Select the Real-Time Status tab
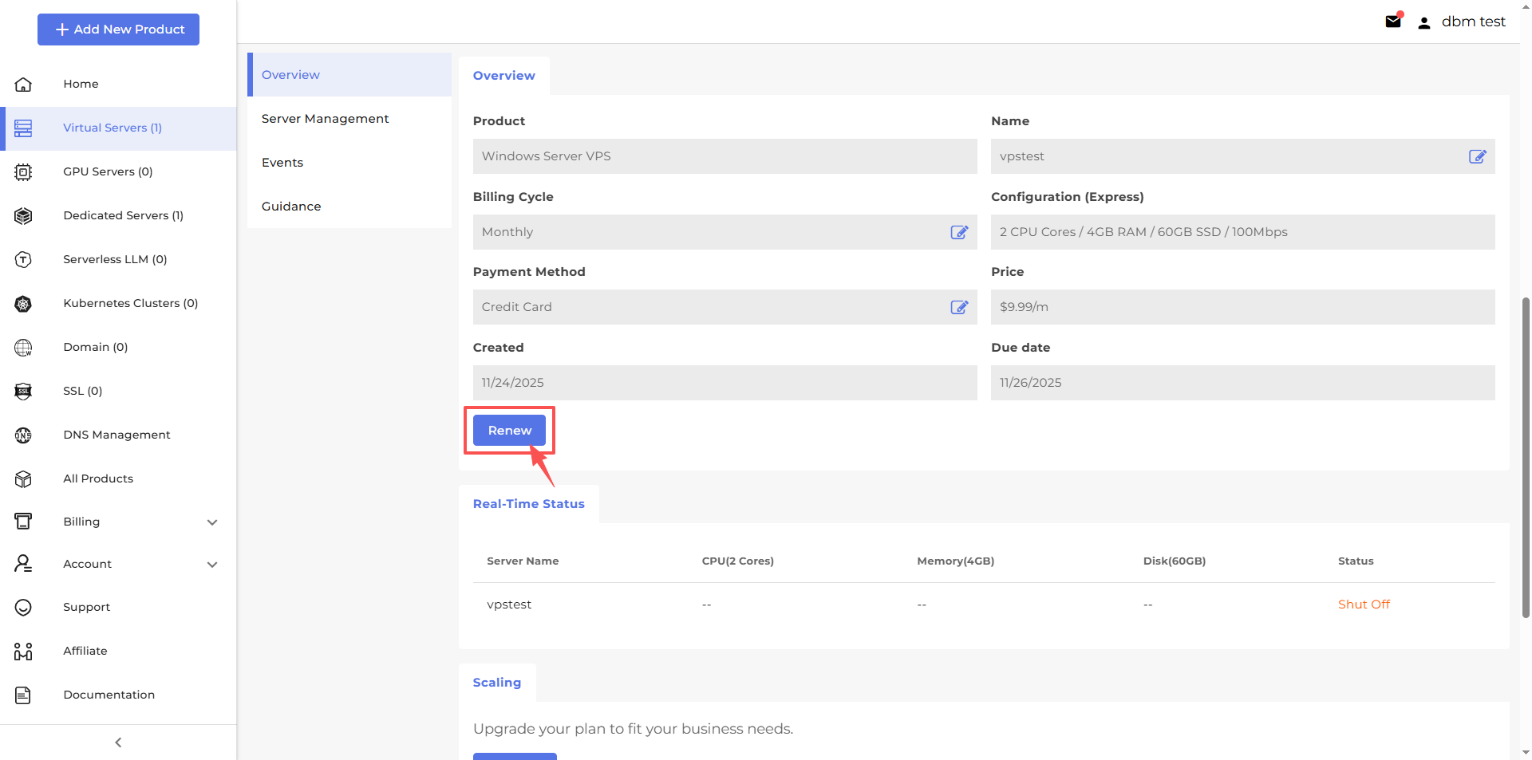 529,504
